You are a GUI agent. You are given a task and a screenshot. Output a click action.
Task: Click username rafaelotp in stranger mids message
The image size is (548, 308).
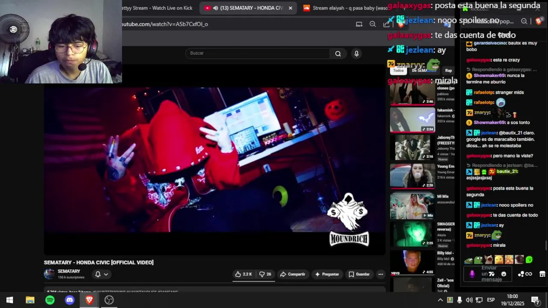(x=483, y=92)
